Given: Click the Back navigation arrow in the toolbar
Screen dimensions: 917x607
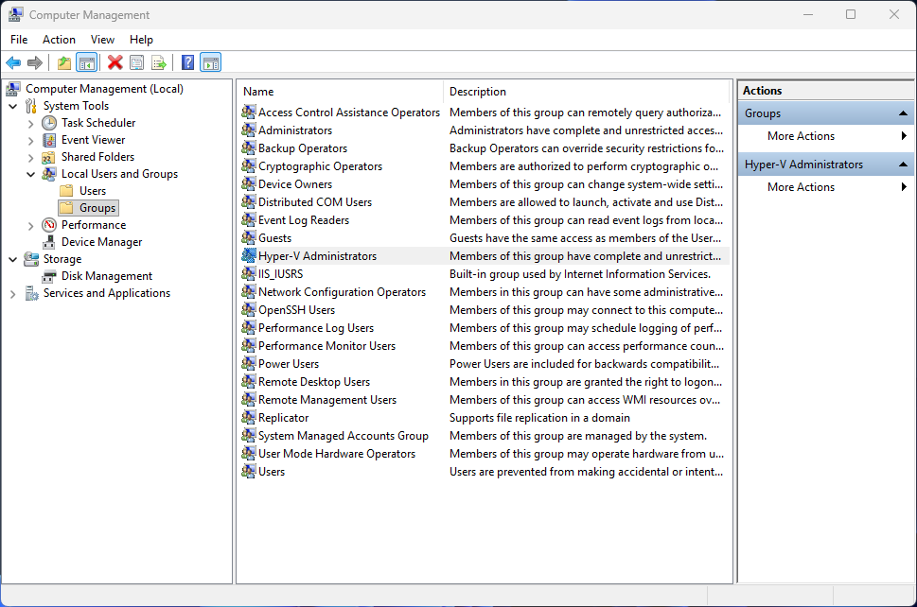Looking at the screenshot, I should [x=13, y=62].
